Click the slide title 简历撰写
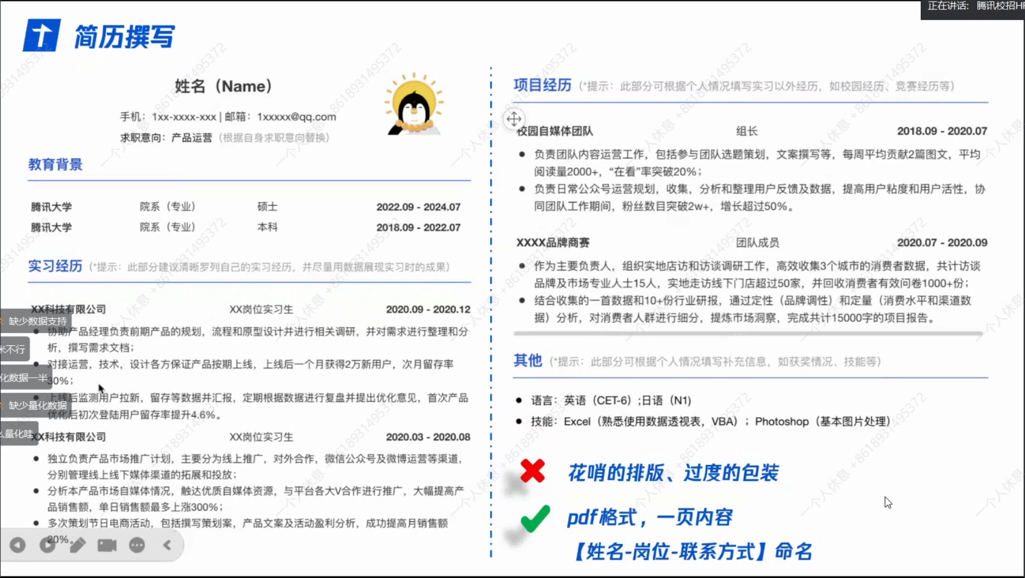 125,37
